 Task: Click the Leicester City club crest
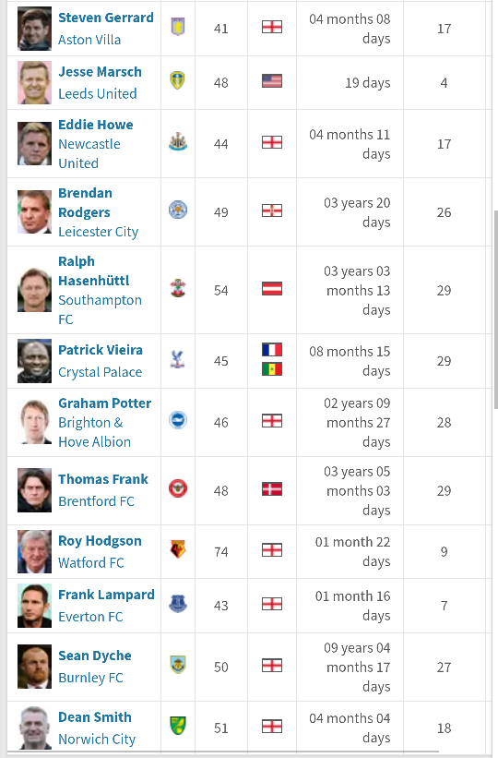tap(178, 211)
